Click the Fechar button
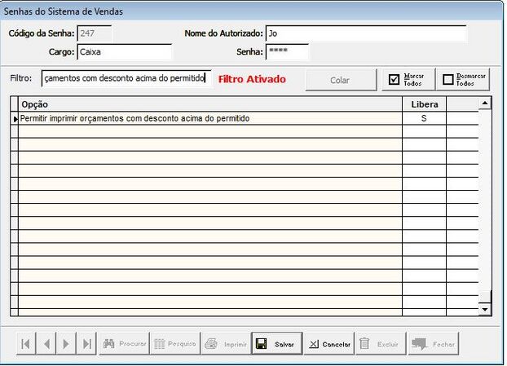The width and height of the screenshot is (507, 366). tap(434, 344)
